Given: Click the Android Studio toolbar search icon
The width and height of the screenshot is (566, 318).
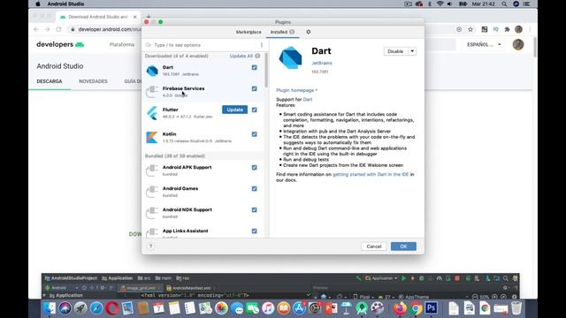Looking at the screenshot, I should pos(506,278).
